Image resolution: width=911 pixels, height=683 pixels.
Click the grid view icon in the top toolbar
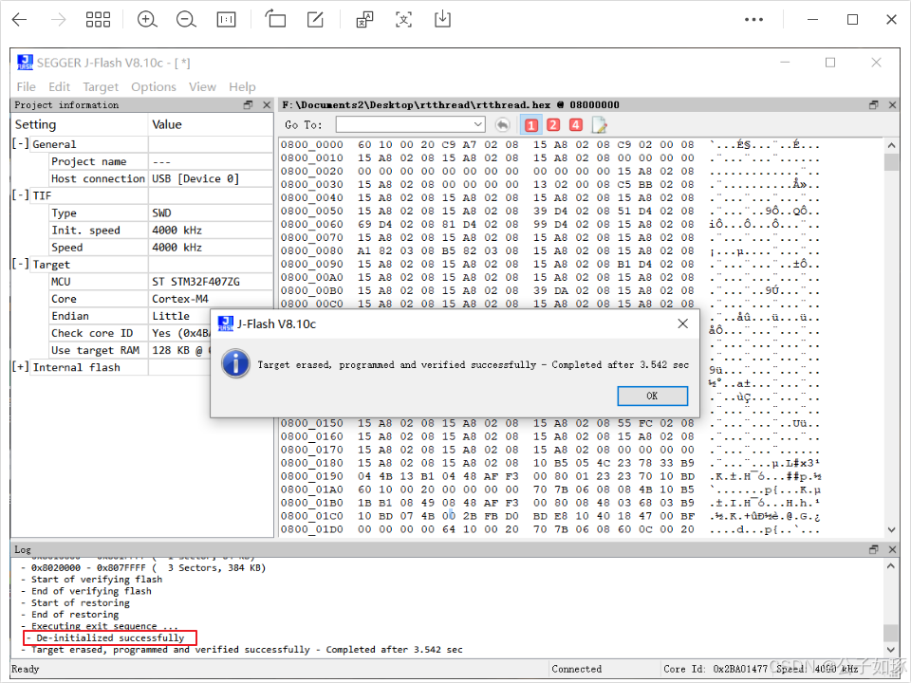99,19
